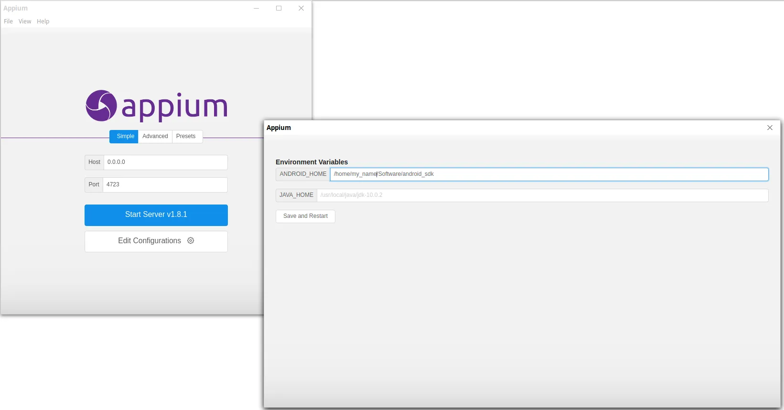Image resolution: width=784 pixels, height=410 pixels.
Task: Click the Appium logo
Action: point(156,106)
